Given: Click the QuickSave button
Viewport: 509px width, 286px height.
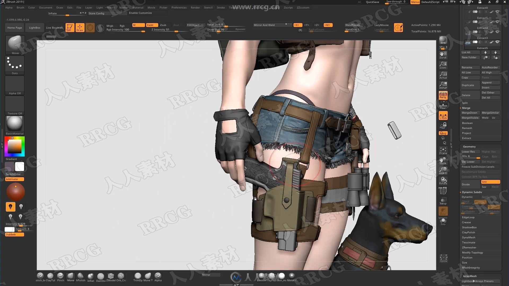Looking at the screenshot, I should [x=372, y=2].
